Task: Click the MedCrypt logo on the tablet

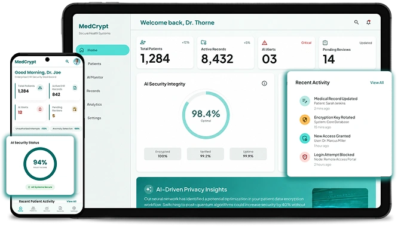Action: [93, 26]
